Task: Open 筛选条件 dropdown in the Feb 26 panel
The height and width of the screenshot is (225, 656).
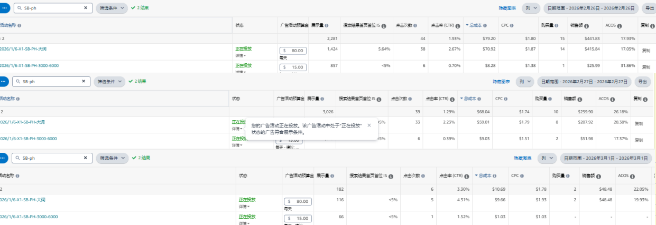Action: pyautogui.click(x=112, y=8)
